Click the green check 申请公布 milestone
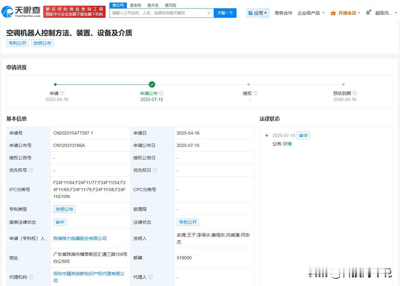 point(152,84)
